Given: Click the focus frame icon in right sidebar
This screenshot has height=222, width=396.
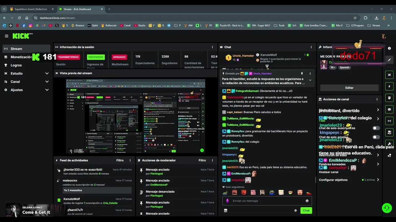Looking at the screenshot, I should pyautogui.click(x=389, y=75).
